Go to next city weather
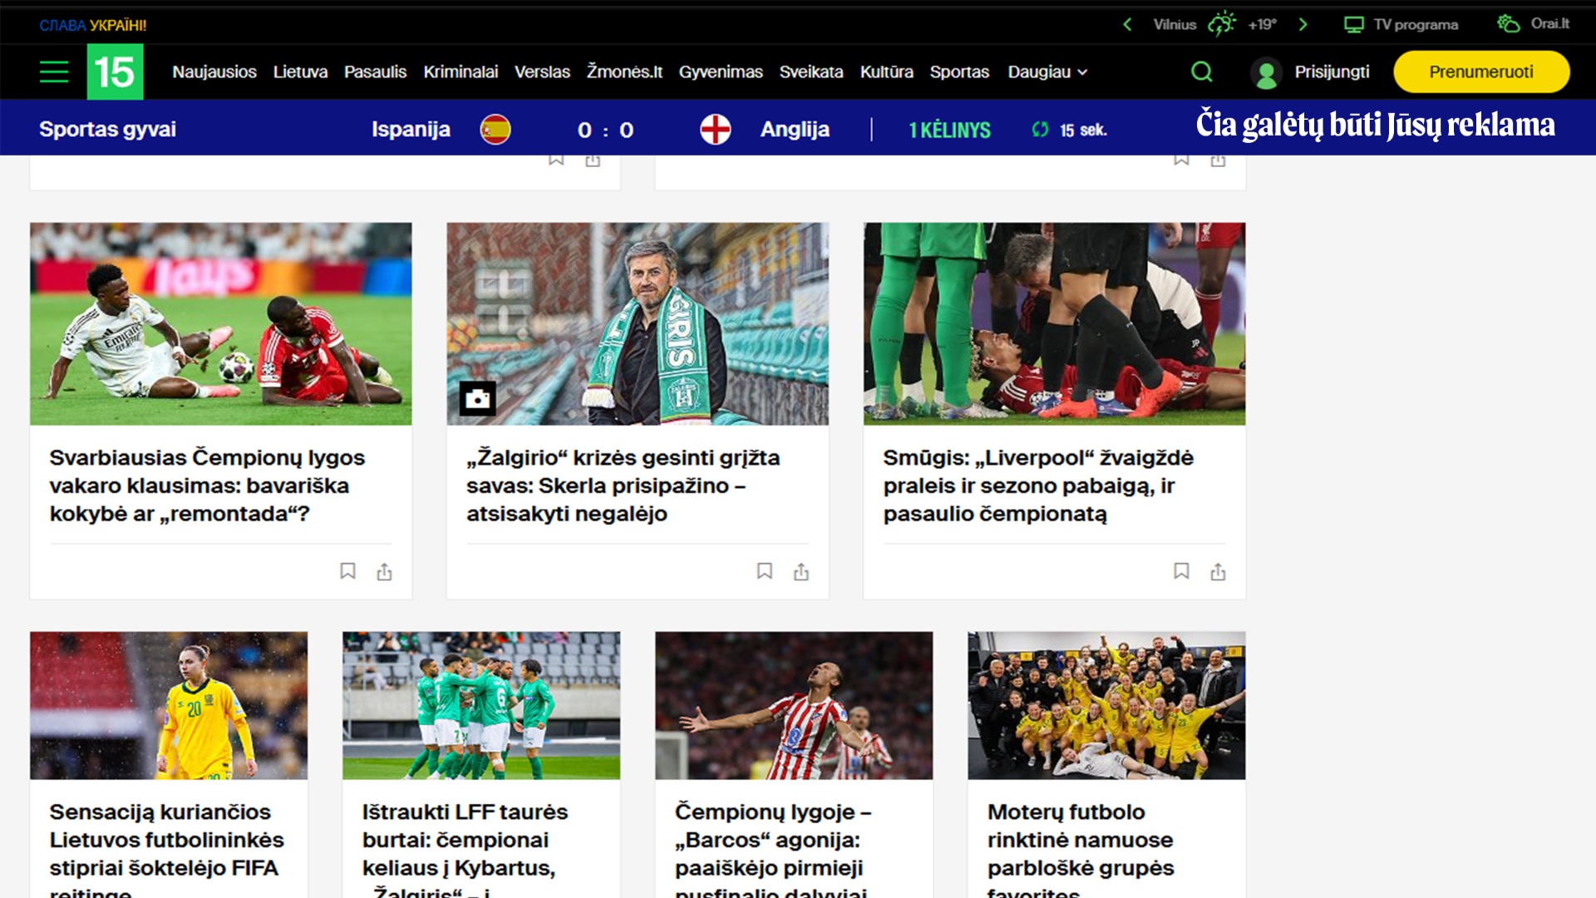The height and width of the screenshot is (898, 1596). pos(1303,24)
